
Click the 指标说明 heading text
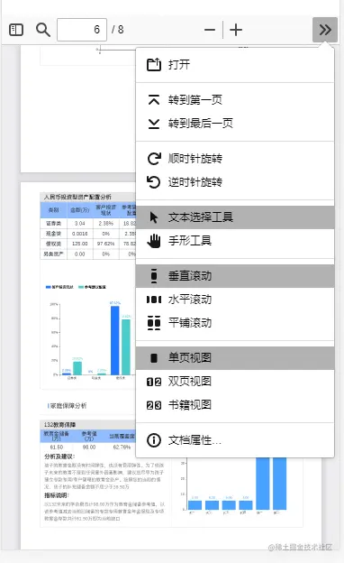(56, 495)
